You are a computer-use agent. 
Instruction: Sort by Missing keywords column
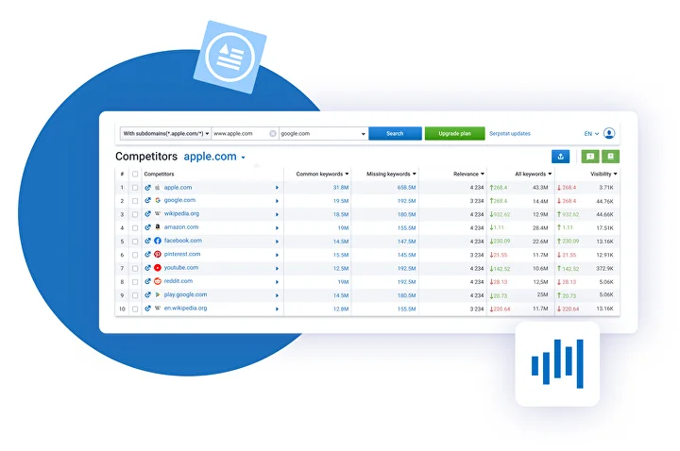tap(391, 175)
